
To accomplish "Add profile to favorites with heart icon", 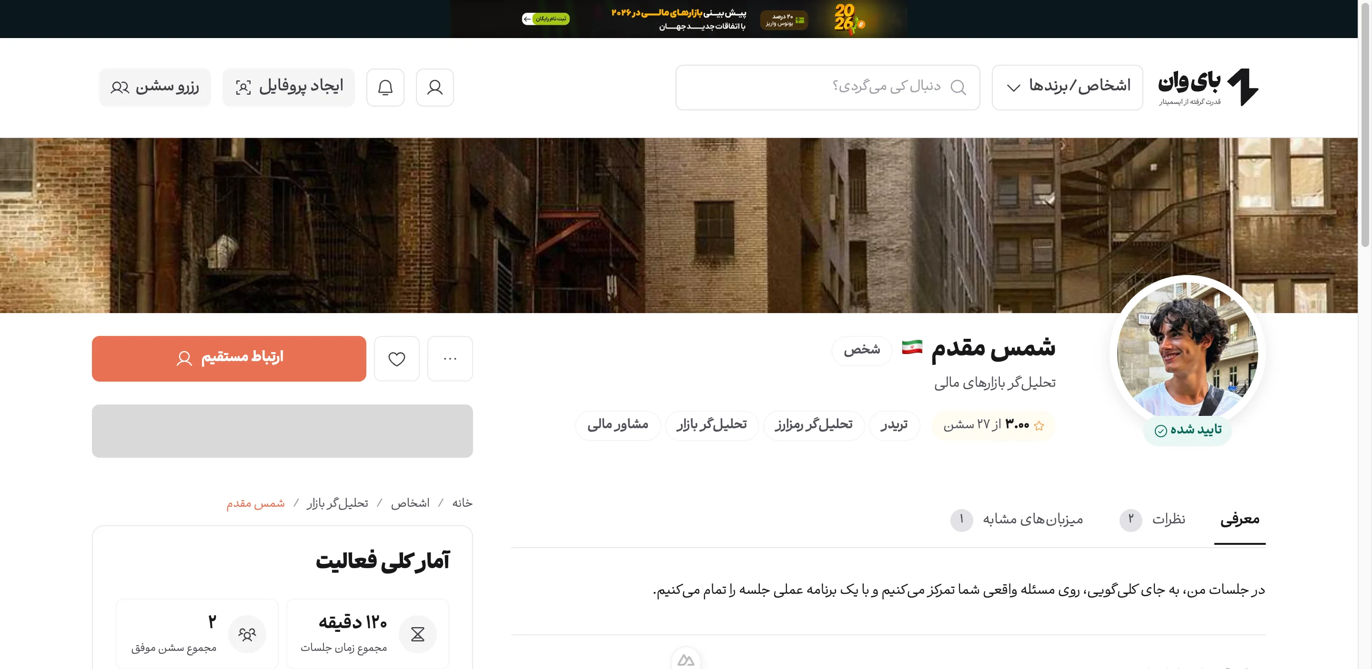I will pyautogui.click(x=397, y=358).
